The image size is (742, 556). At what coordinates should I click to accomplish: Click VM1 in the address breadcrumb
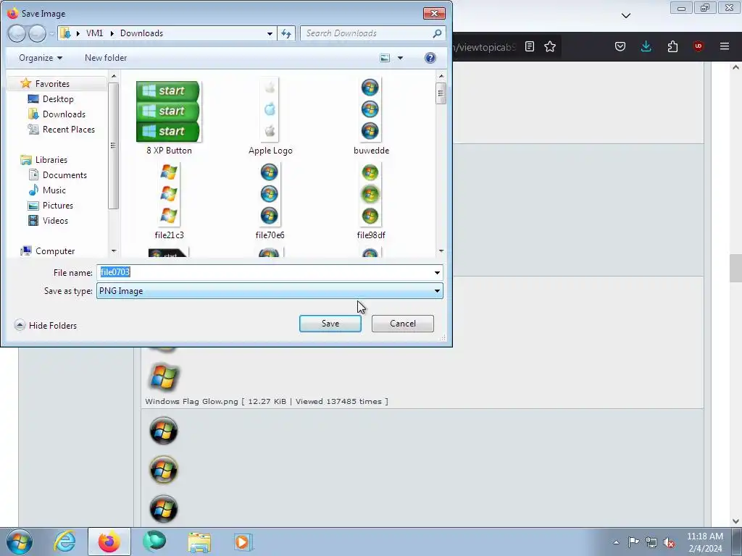pyautogui.click(x=95, y=33)
